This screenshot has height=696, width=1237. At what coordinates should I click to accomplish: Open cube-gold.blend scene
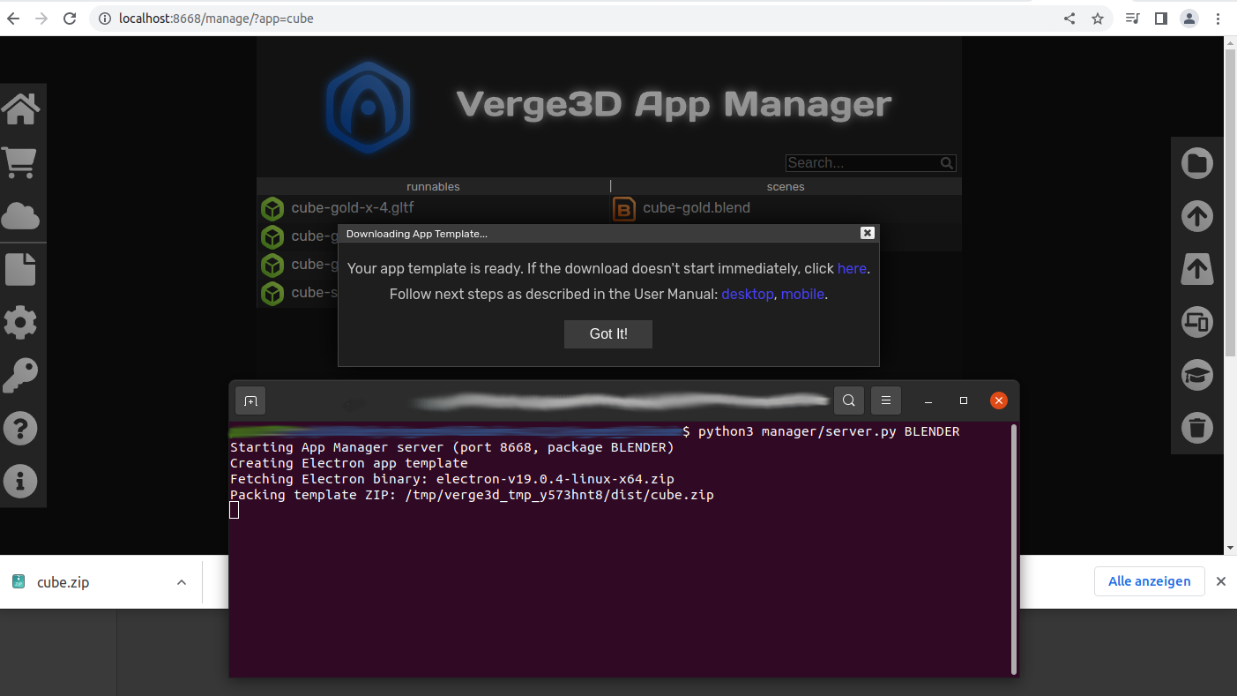click(697, 208)
